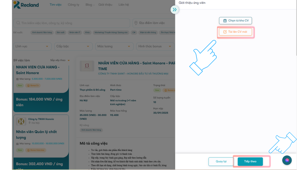Select the Sản xuất suggestion tag

pos(61,33)
